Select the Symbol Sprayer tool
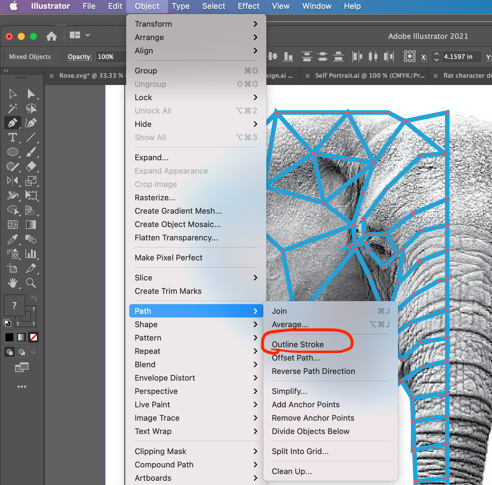The height and width of the screenshot is (485, 492). 13,254
